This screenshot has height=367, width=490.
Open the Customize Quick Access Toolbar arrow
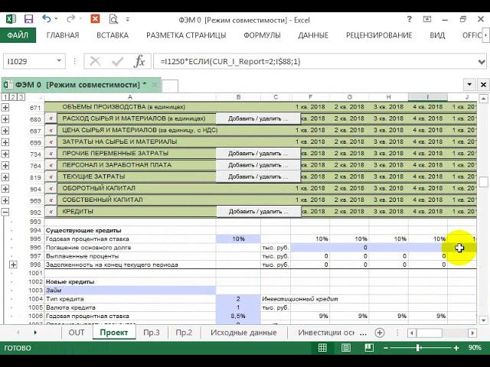[x=128, y=19]
